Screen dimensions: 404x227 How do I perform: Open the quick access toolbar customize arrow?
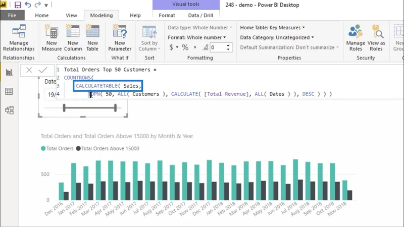pyautogui.click(x=46, y=5)
